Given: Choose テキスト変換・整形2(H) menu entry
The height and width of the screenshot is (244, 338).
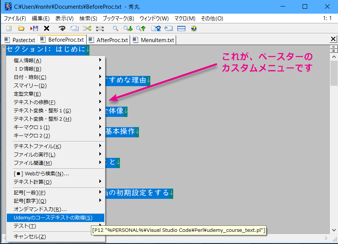Looking at the screenshot, I should point(56,119).
